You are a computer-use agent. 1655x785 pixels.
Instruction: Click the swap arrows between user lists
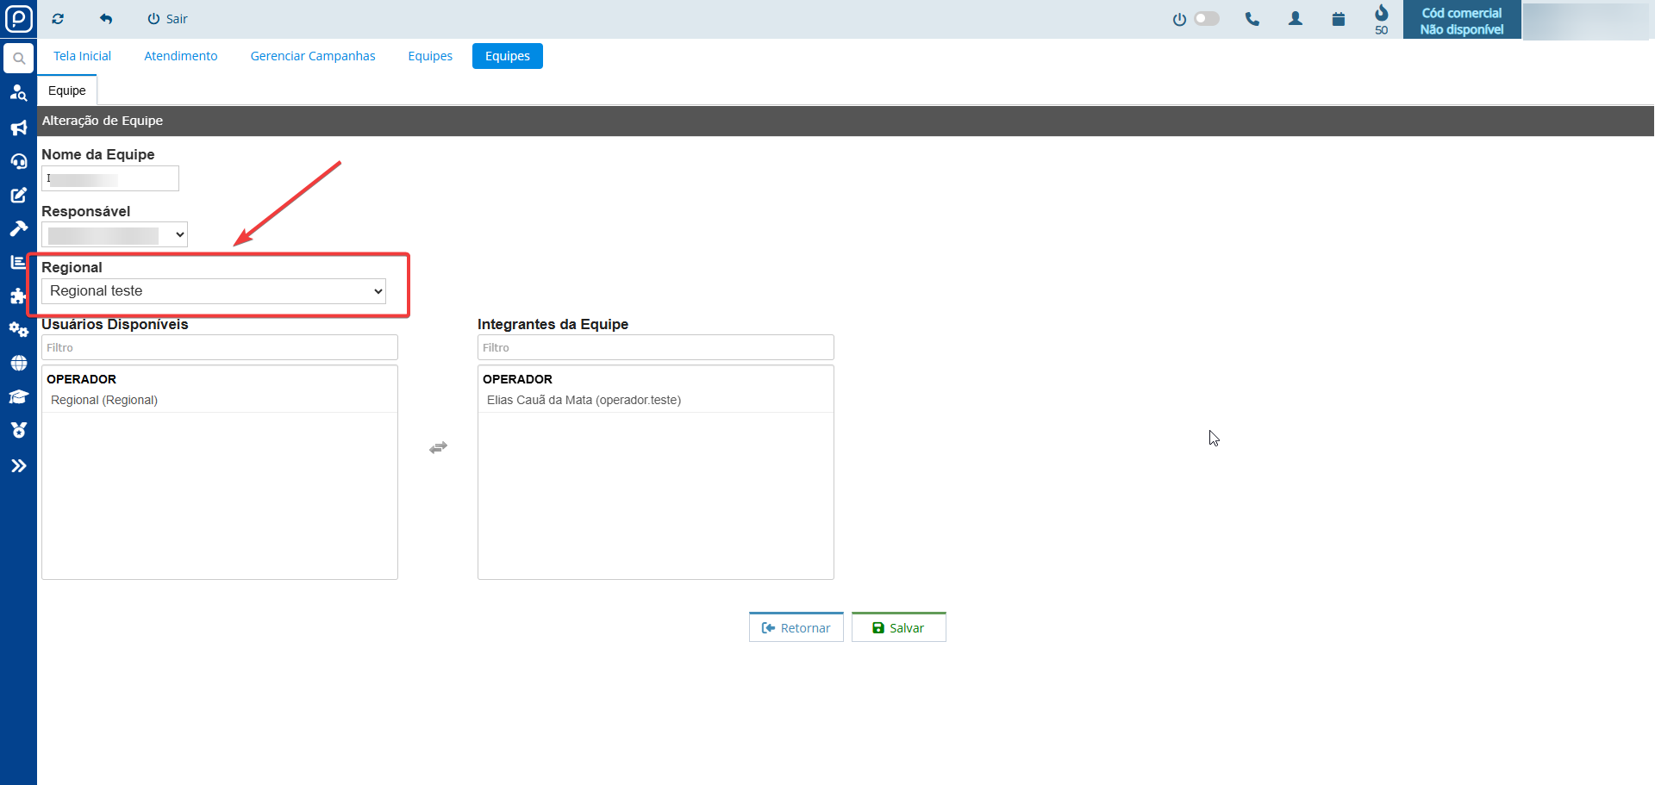pyautogui.click(x=438, y=447)
